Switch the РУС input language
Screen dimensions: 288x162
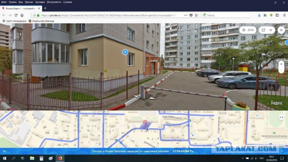pyautogui.click(x=262, y=158)
